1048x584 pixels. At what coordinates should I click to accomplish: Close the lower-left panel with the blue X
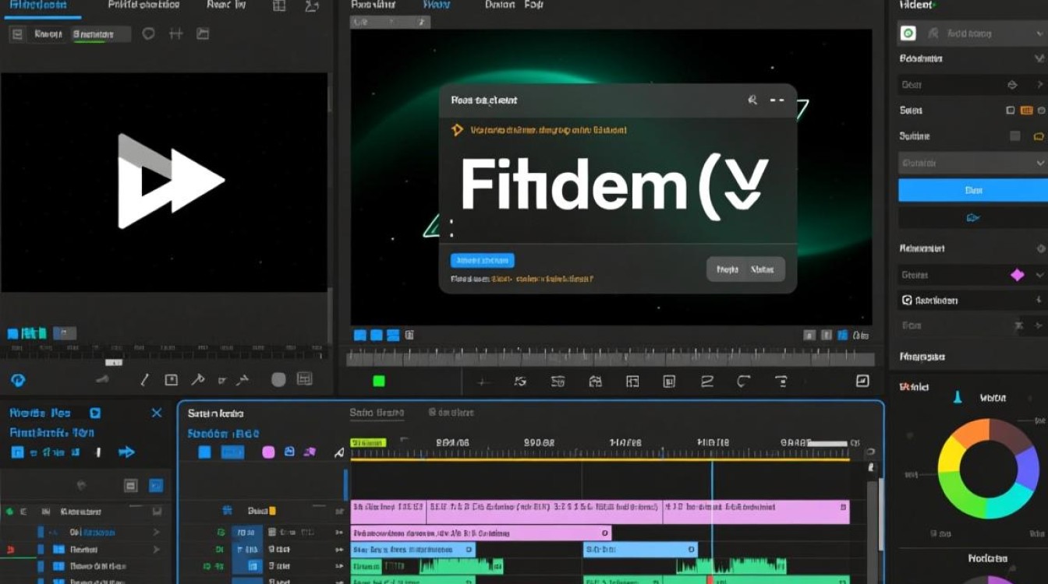[157, 413]
